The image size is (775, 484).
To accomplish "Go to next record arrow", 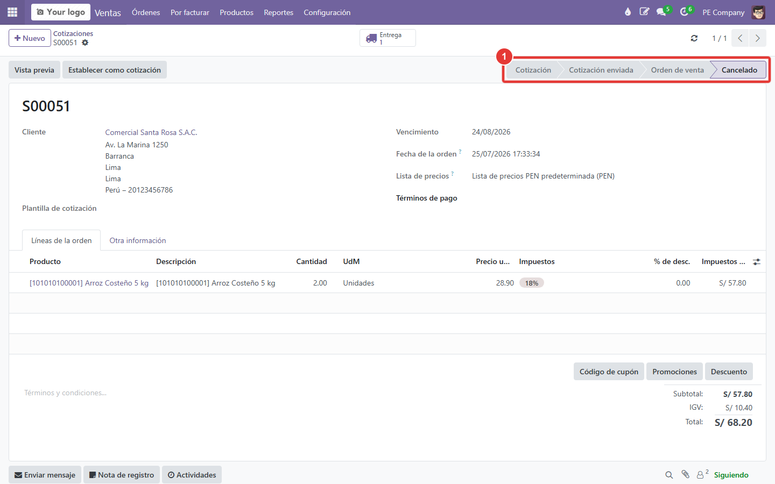I will [x=757, y=38].
